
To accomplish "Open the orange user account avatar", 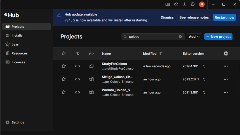I will tap(202, 4).
